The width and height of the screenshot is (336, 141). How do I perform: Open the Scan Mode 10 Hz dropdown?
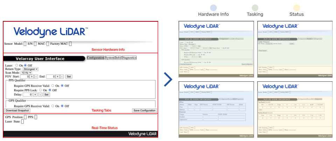pyautogui.click(x=26, y=73)
